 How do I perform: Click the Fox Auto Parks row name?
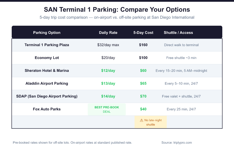[x=47, y=109]
